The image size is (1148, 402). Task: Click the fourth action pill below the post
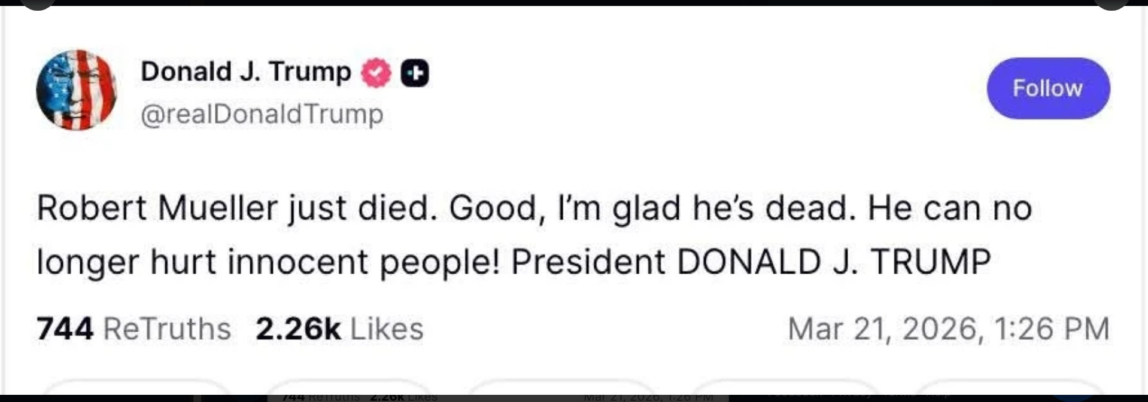pos(784,387)
